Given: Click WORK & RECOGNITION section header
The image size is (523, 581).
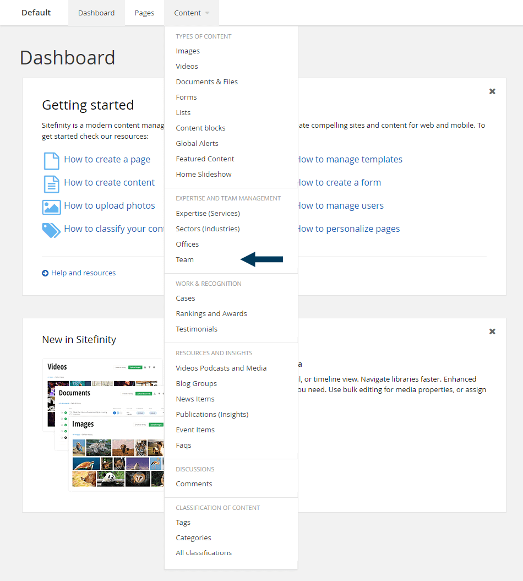Looking at the screenshot, I should point(209,284).
